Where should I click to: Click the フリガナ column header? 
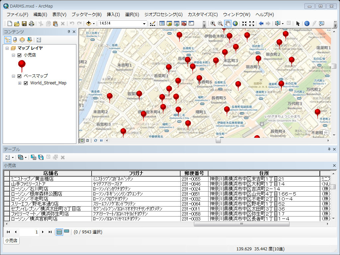pos(136,173)
